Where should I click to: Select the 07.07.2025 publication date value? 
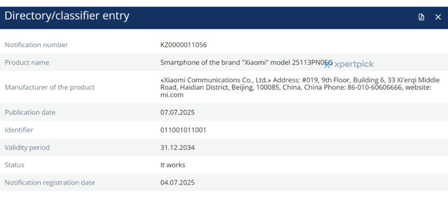click(178, 112)
